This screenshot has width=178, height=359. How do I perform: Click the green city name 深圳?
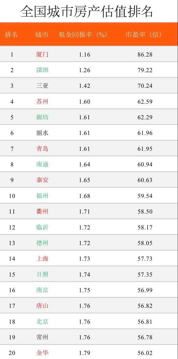click(x=42, y=70)
